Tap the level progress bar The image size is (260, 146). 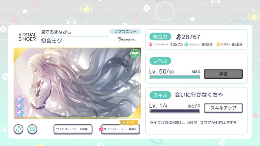click(175, 77)
